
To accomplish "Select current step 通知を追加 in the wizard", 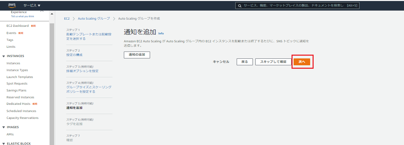I will click(x=74, y=108).
